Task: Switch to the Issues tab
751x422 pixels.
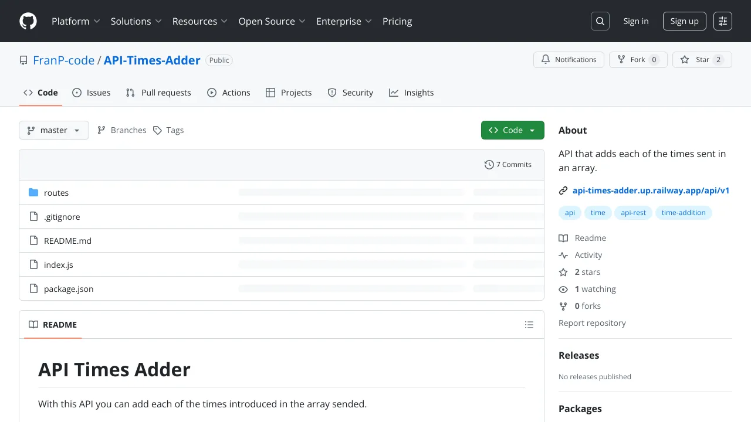Action: tap(92, 93)
